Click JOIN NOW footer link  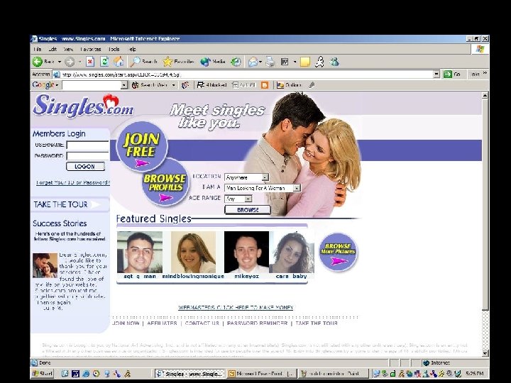[126, 323]
